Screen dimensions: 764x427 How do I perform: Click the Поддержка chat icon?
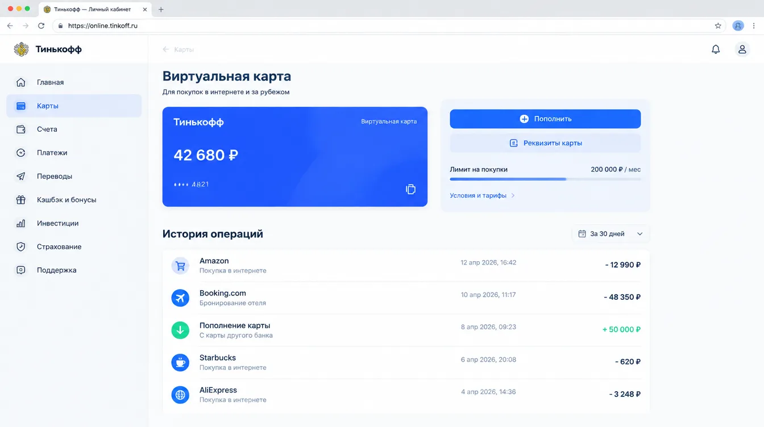tap(21, 270)
